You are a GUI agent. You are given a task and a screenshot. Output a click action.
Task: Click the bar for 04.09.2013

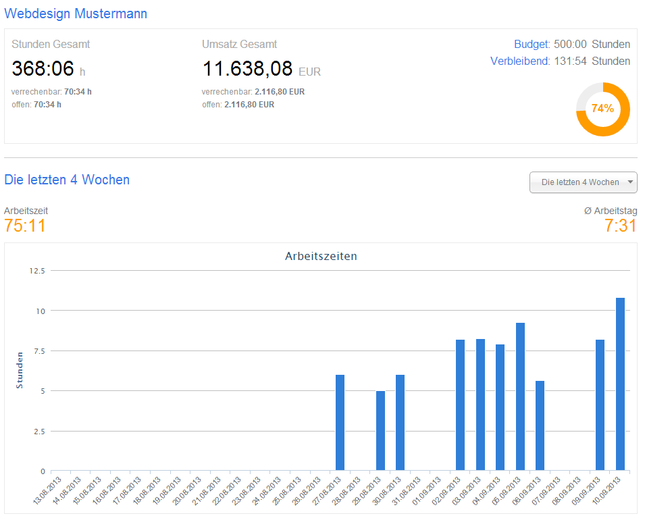click(500, 407)
